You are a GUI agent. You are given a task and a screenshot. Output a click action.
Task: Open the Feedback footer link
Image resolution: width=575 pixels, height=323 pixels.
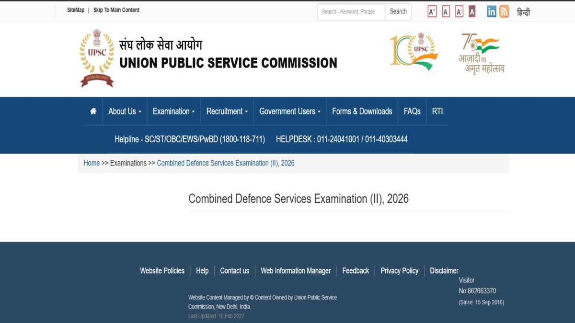(356, 271)
